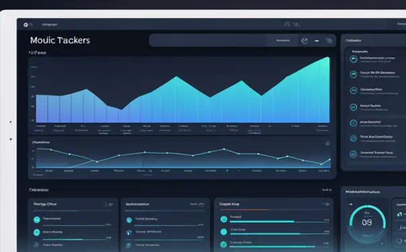
Task: Toggle the last crossed-circle icon in the search bar
Action: [x=329, y=41]
